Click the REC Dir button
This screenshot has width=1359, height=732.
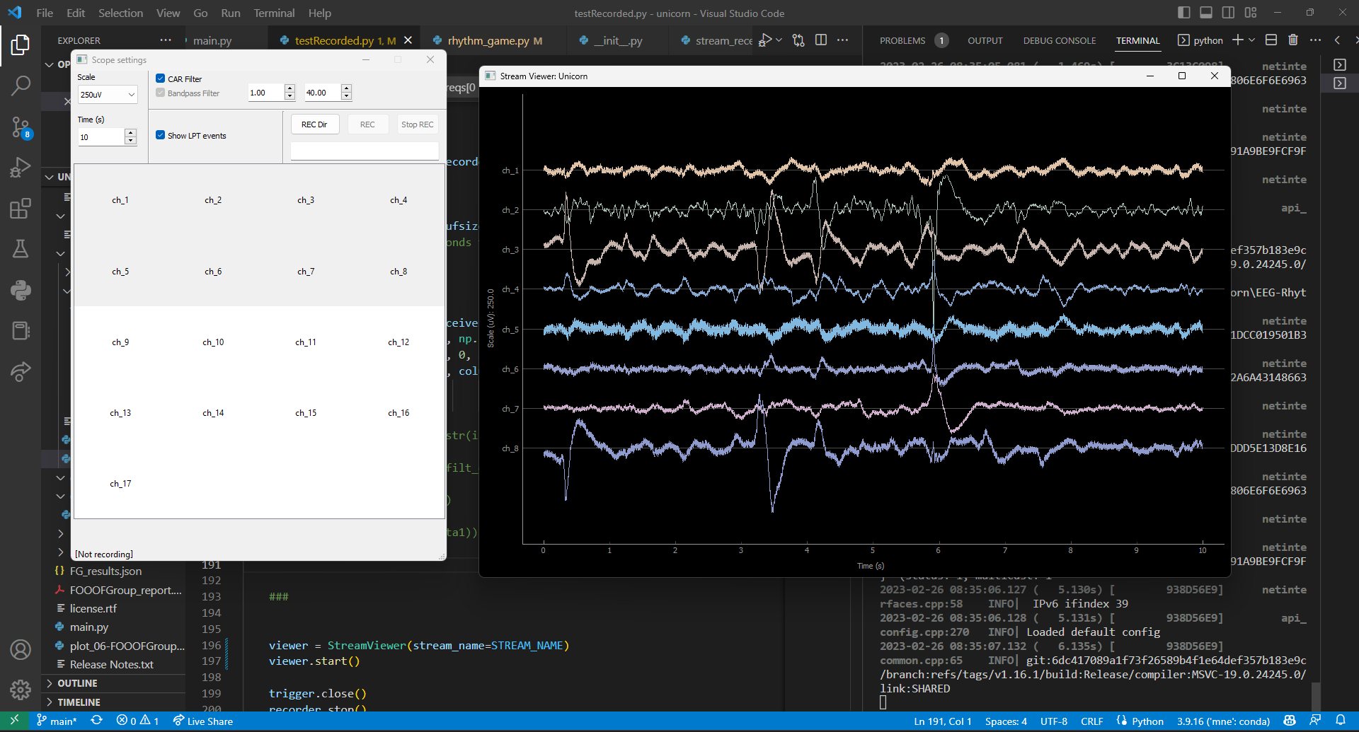(314, 124)
